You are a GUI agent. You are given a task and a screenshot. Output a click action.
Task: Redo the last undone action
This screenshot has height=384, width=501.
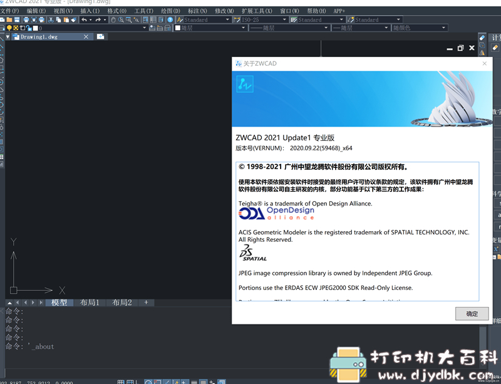pos(98,20)
